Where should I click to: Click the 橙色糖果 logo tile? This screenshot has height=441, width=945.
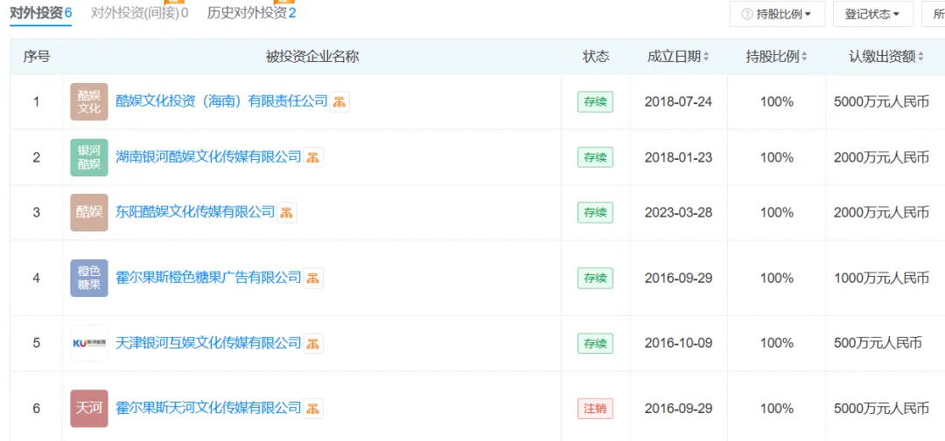tap(89, 278)
